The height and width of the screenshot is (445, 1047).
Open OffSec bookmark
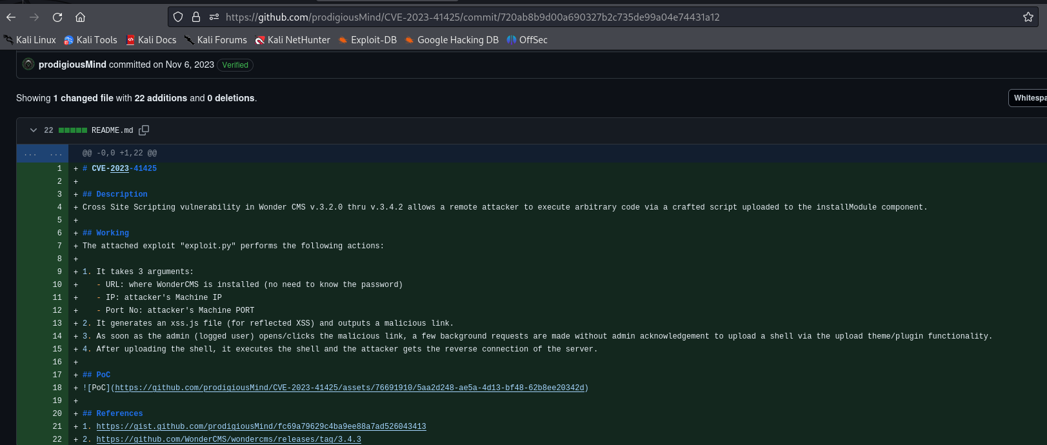point(527,40)
